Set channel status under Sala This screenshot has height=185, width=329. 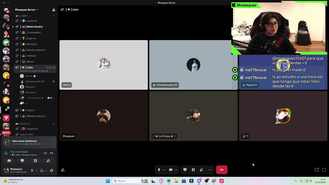coord(34,71)
